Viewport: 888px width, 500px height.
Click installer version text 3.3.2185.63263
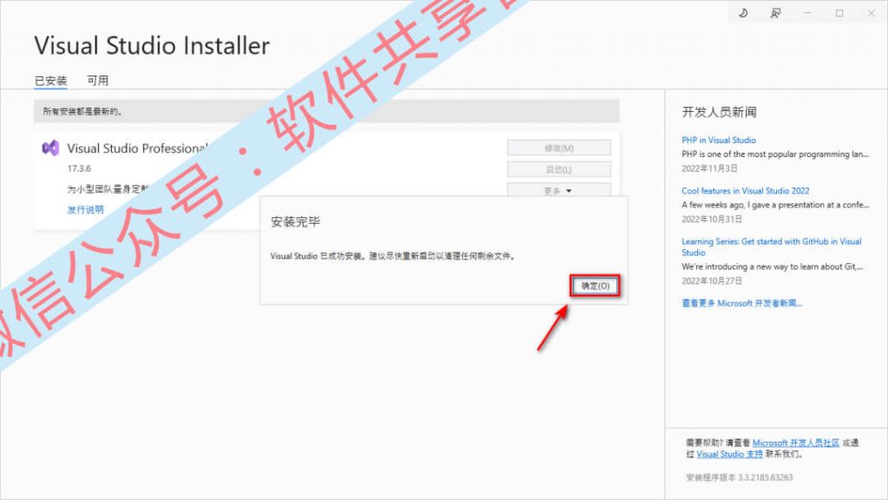[x=739, y=477]
